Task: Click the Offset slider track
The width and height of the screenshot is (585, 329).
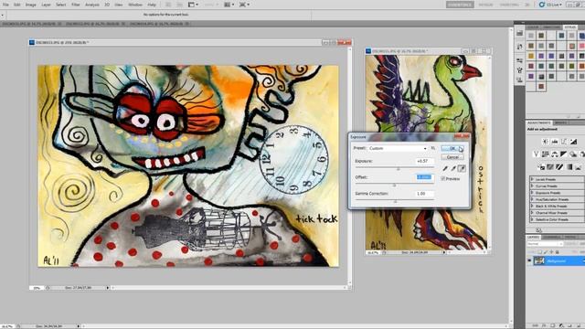Action: click(x=395, y=185)
